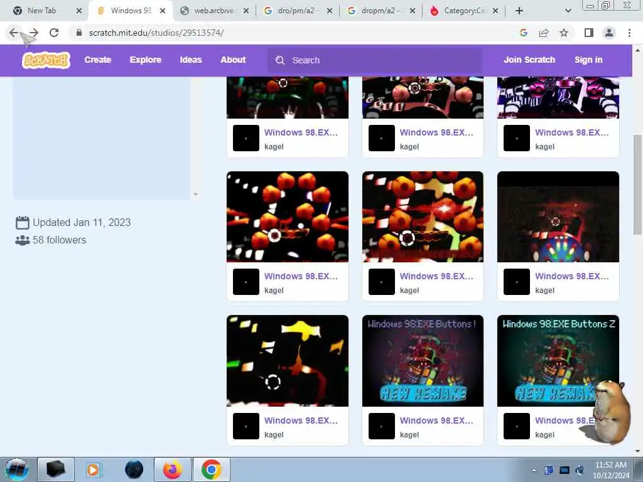Open the Ideas menu item
Screen dimensions: 643x482
191,60
